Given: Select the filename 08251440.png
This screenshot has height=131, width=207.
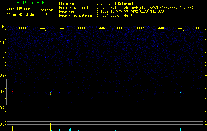Looking at the screenshot, I should click(18, 9).
